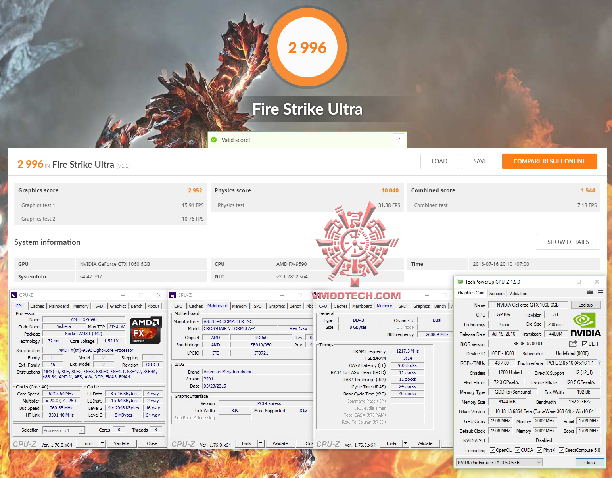Toggle the PhysX checkbox in GPU-Z
This screenshot has height=478, width=612.
(540, 450)
